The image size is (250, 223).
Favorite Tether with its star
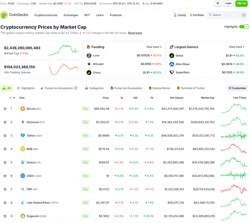click(5, 135)
